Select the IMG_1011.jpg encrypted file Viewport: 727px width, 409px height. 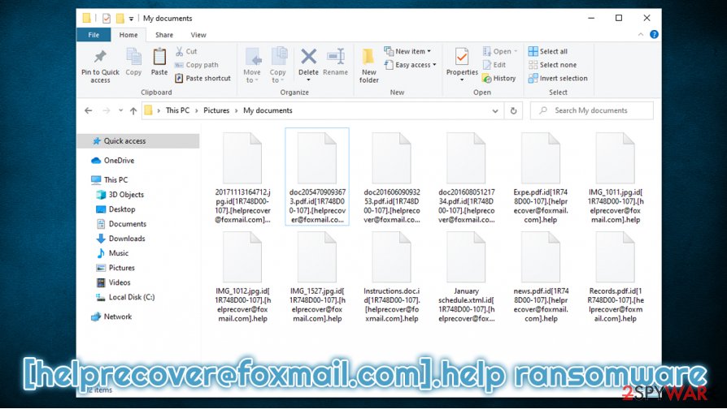[616, 178]
